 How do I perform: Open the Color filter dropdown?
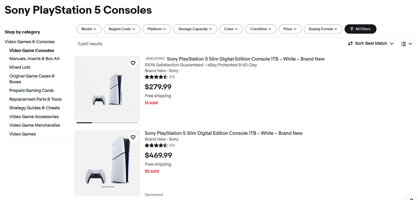(x=231, y=29)
